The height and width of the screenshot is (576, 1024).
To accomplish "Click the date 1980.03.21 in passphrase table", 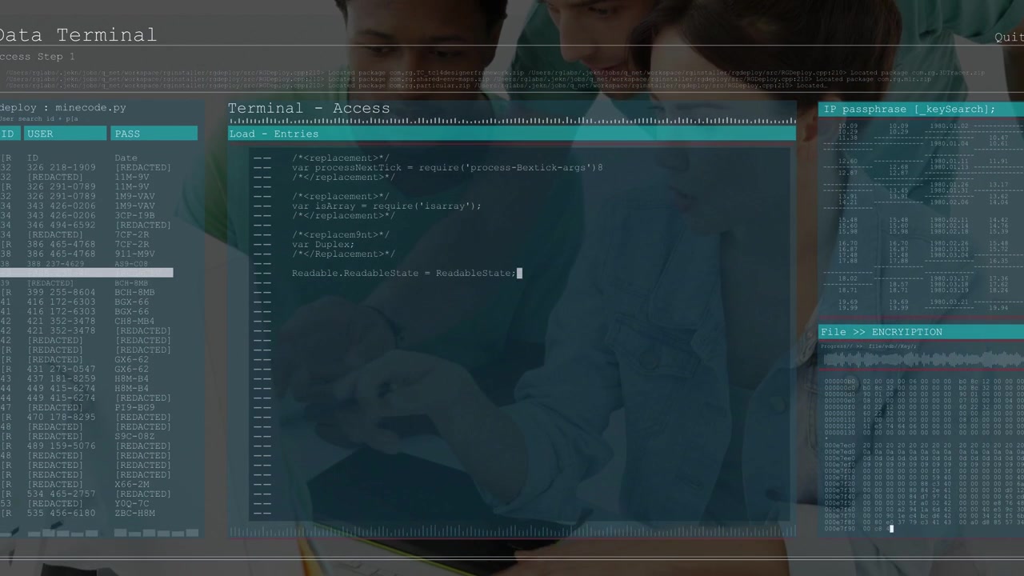I will coord(948,302).
